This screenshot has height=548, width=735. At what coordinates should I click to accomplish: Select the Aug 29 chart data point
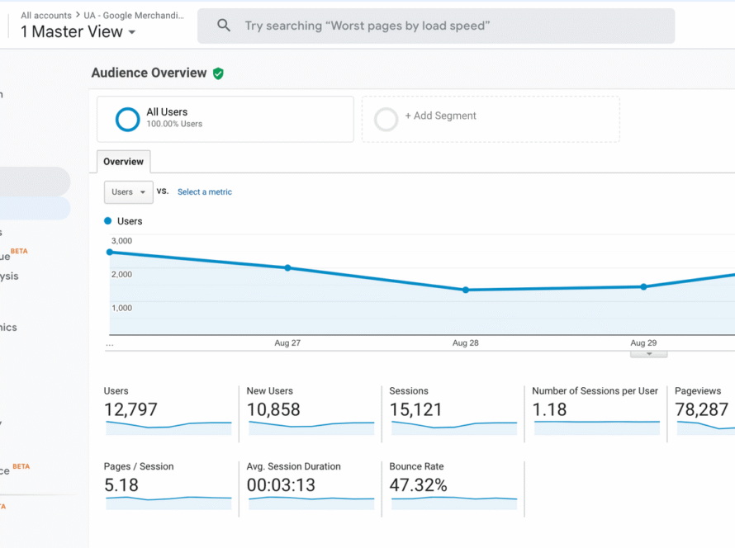coord(643,286)
